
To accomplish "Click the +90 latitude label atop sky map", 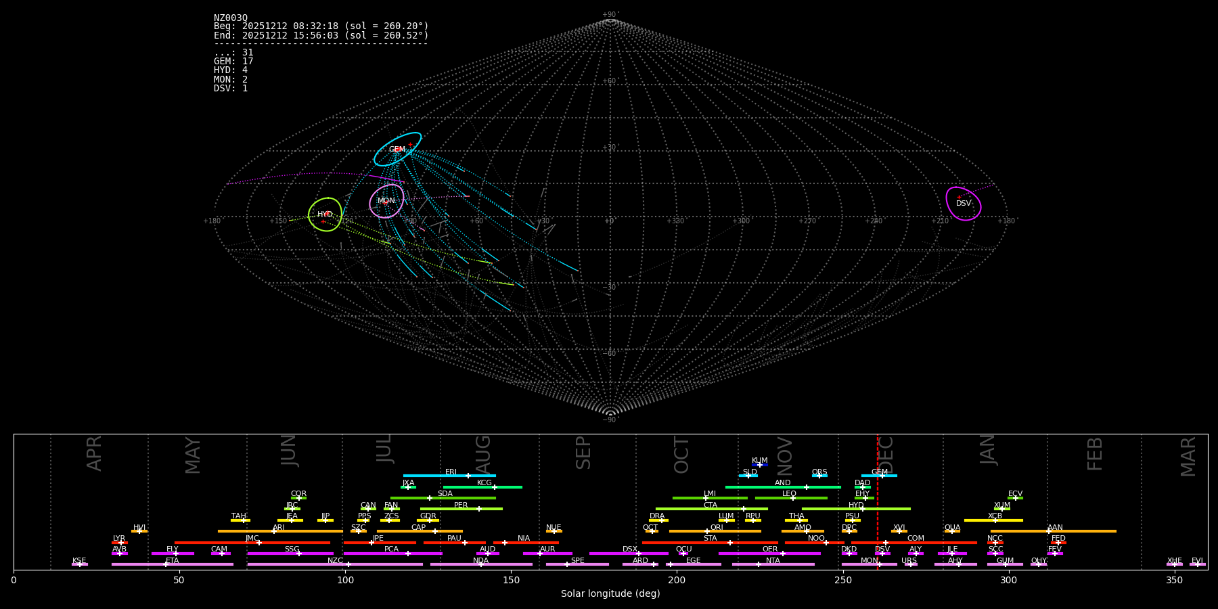I will coord(610,14).
